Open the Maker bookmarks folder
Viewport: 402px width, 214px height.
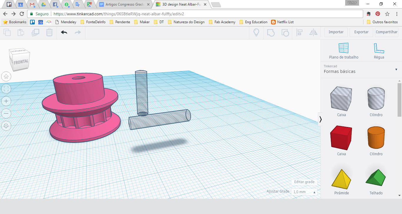(142, 22)
